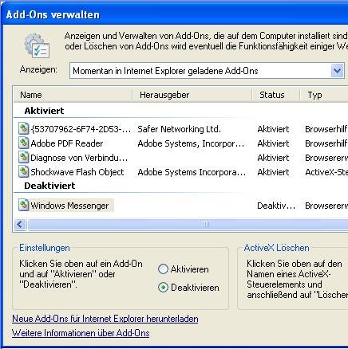Select the Windows Messenger entry
The width and height of the screenshot is (348, 349).
69,206
